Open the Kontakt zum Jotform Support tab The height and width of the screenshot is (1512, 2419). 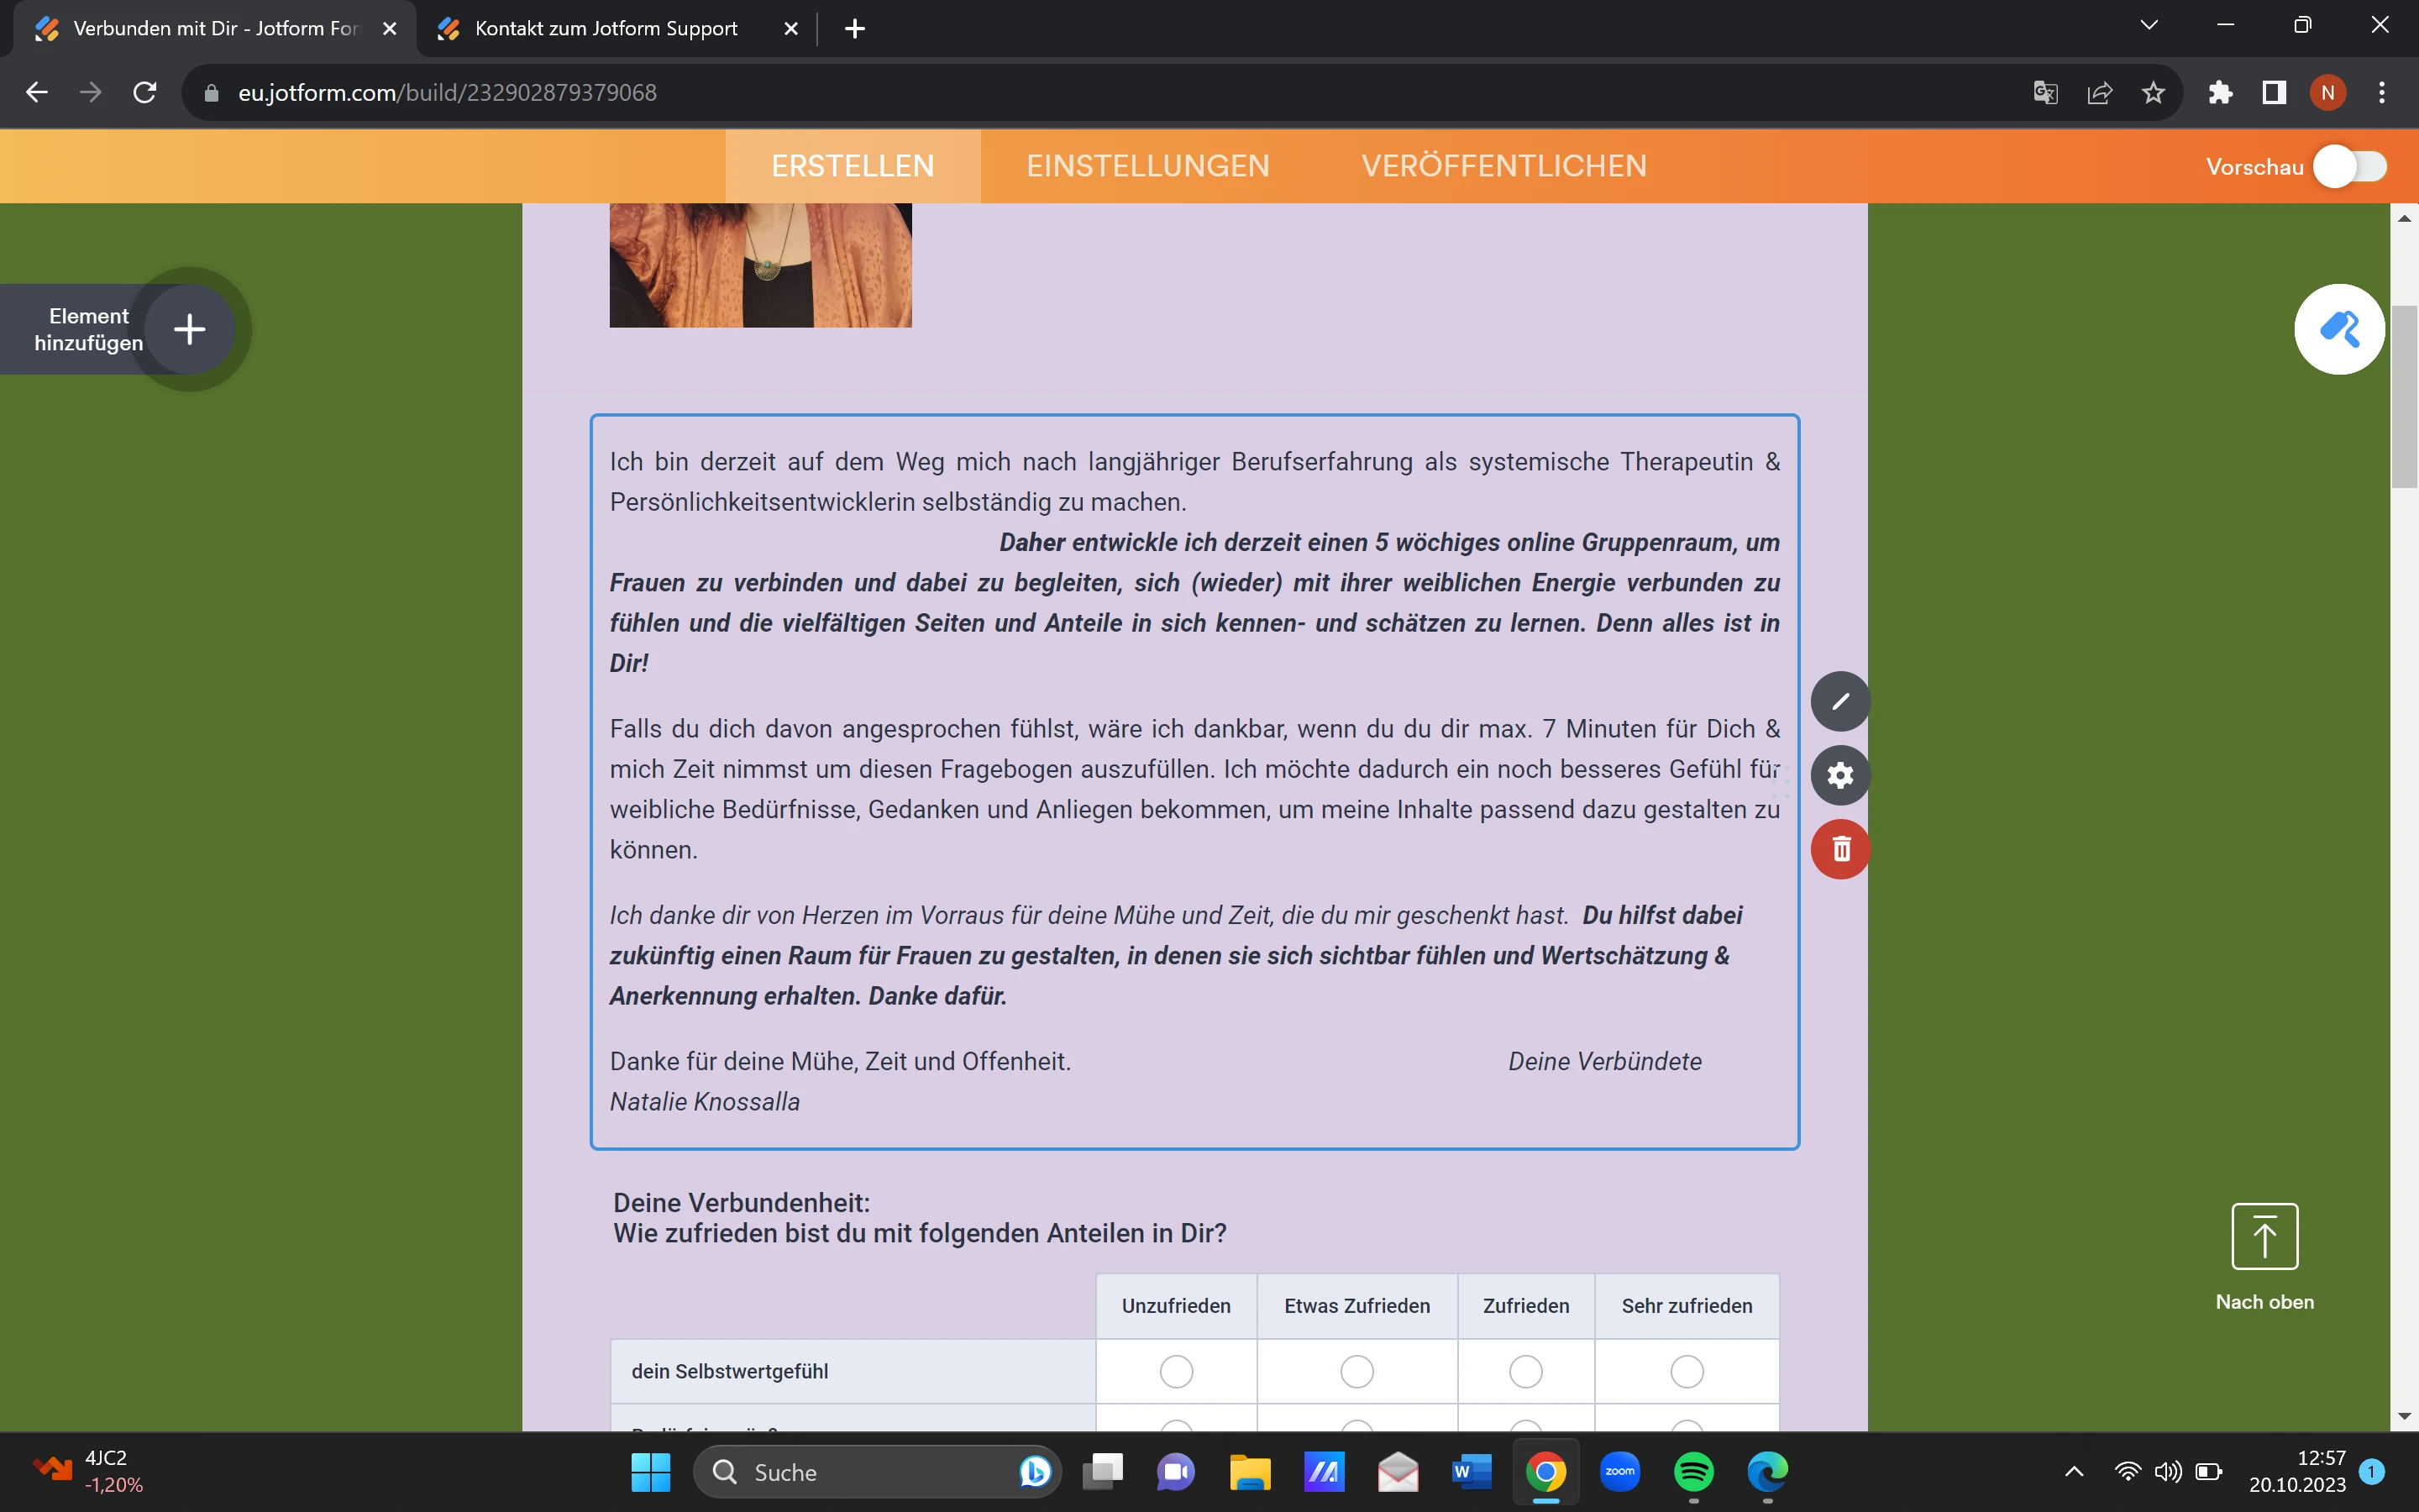point(604,28)
